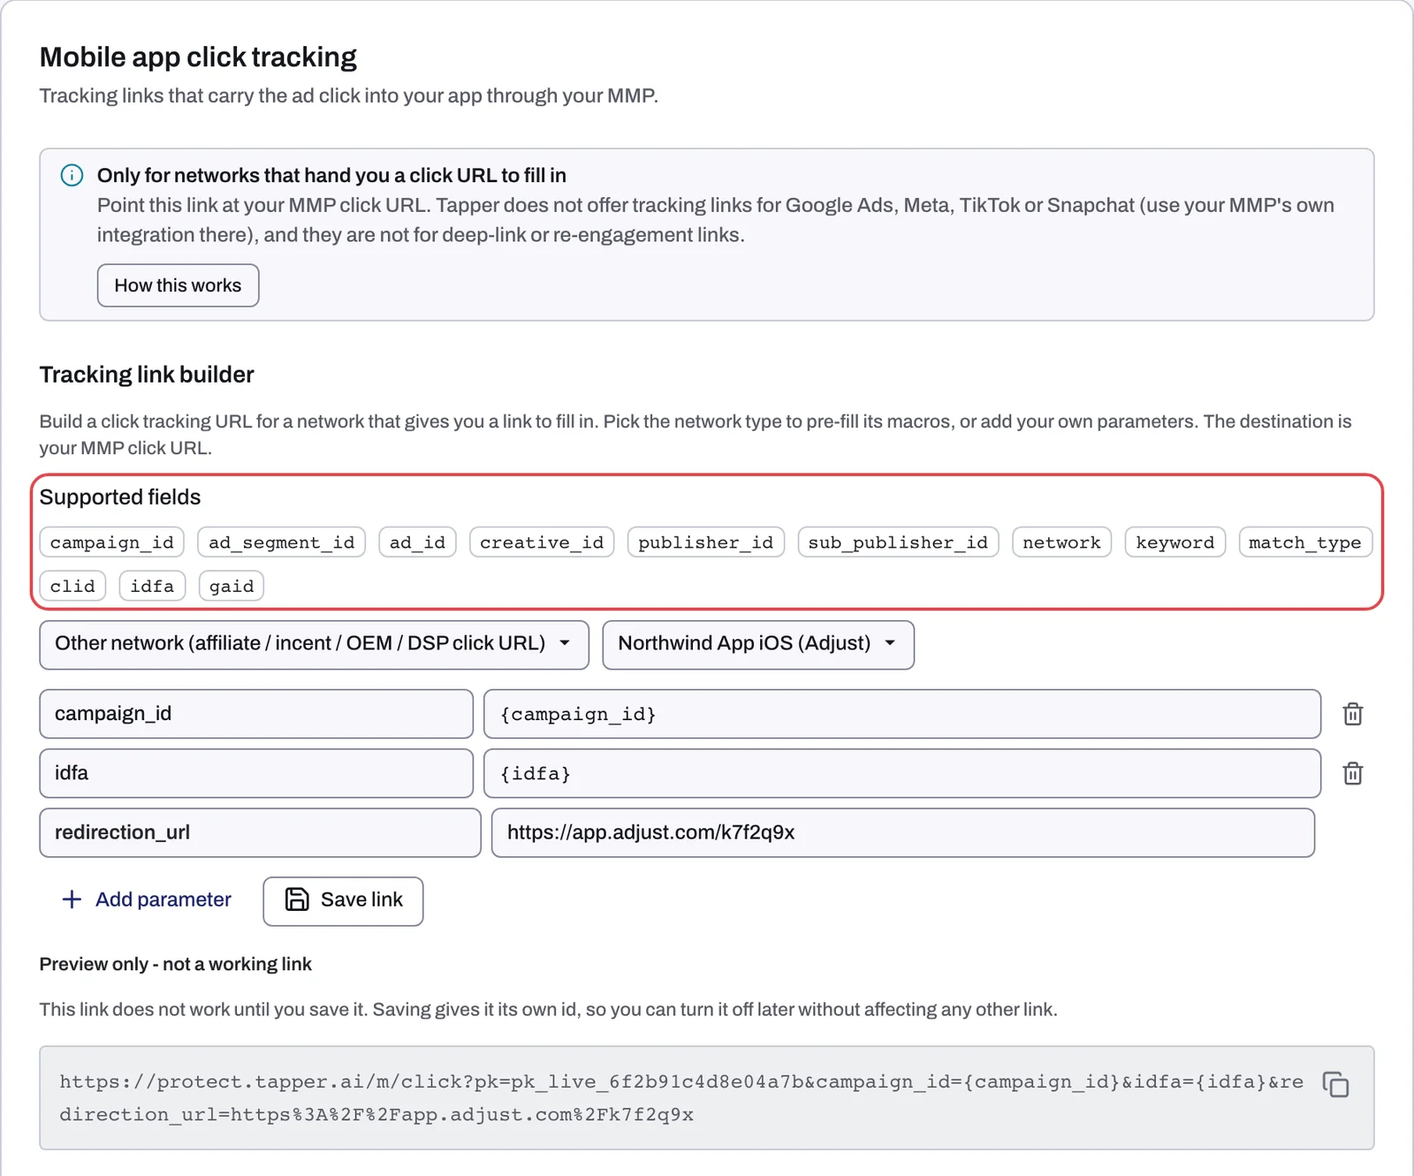The width and height of the screenshot is (1414, 1176).
Task: Save the tracking link
Action: click(343, 901)
